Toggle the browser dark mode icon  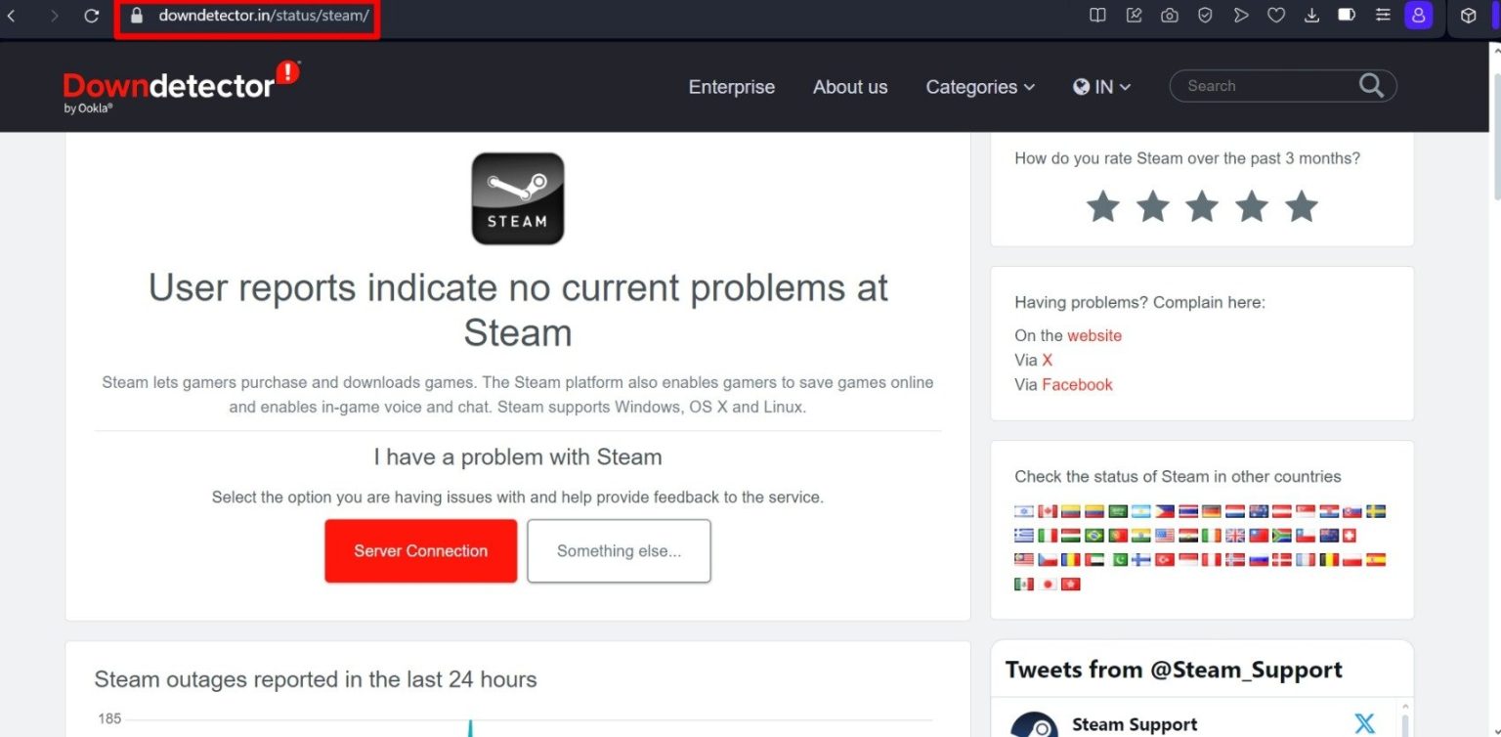tap(1347, 15)
